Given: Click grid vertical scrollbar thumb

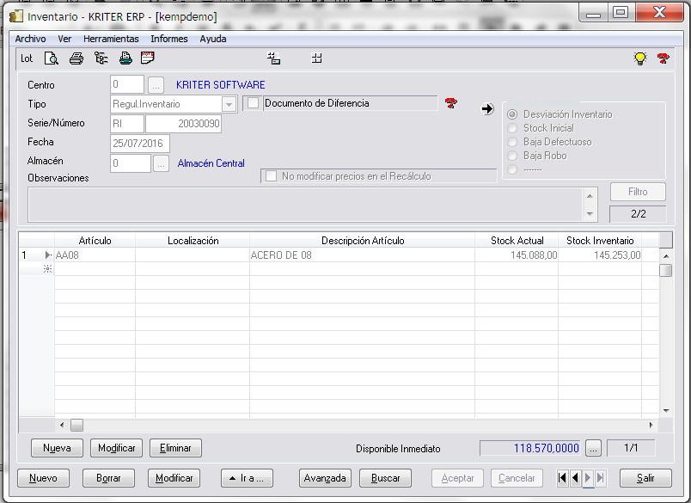Looking at the screenshot, I should pyautogui.click(x=666, y=270).
